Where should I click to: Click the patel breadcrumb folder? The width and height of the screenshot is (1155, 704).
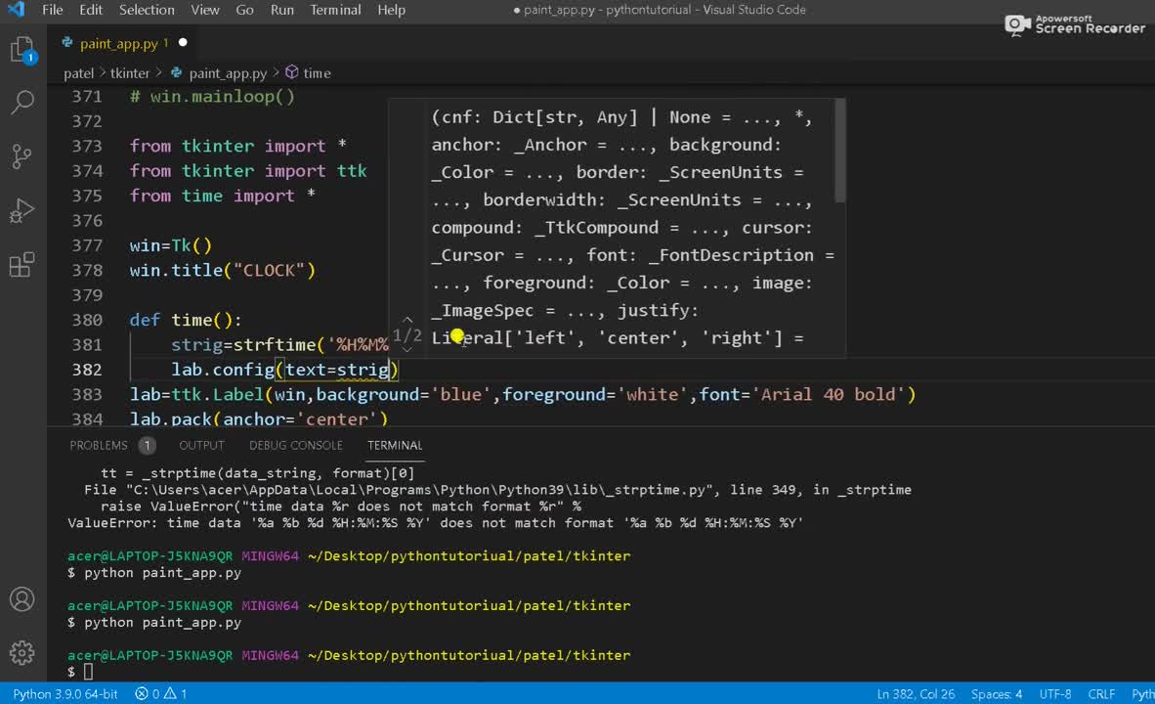point(79,73)
